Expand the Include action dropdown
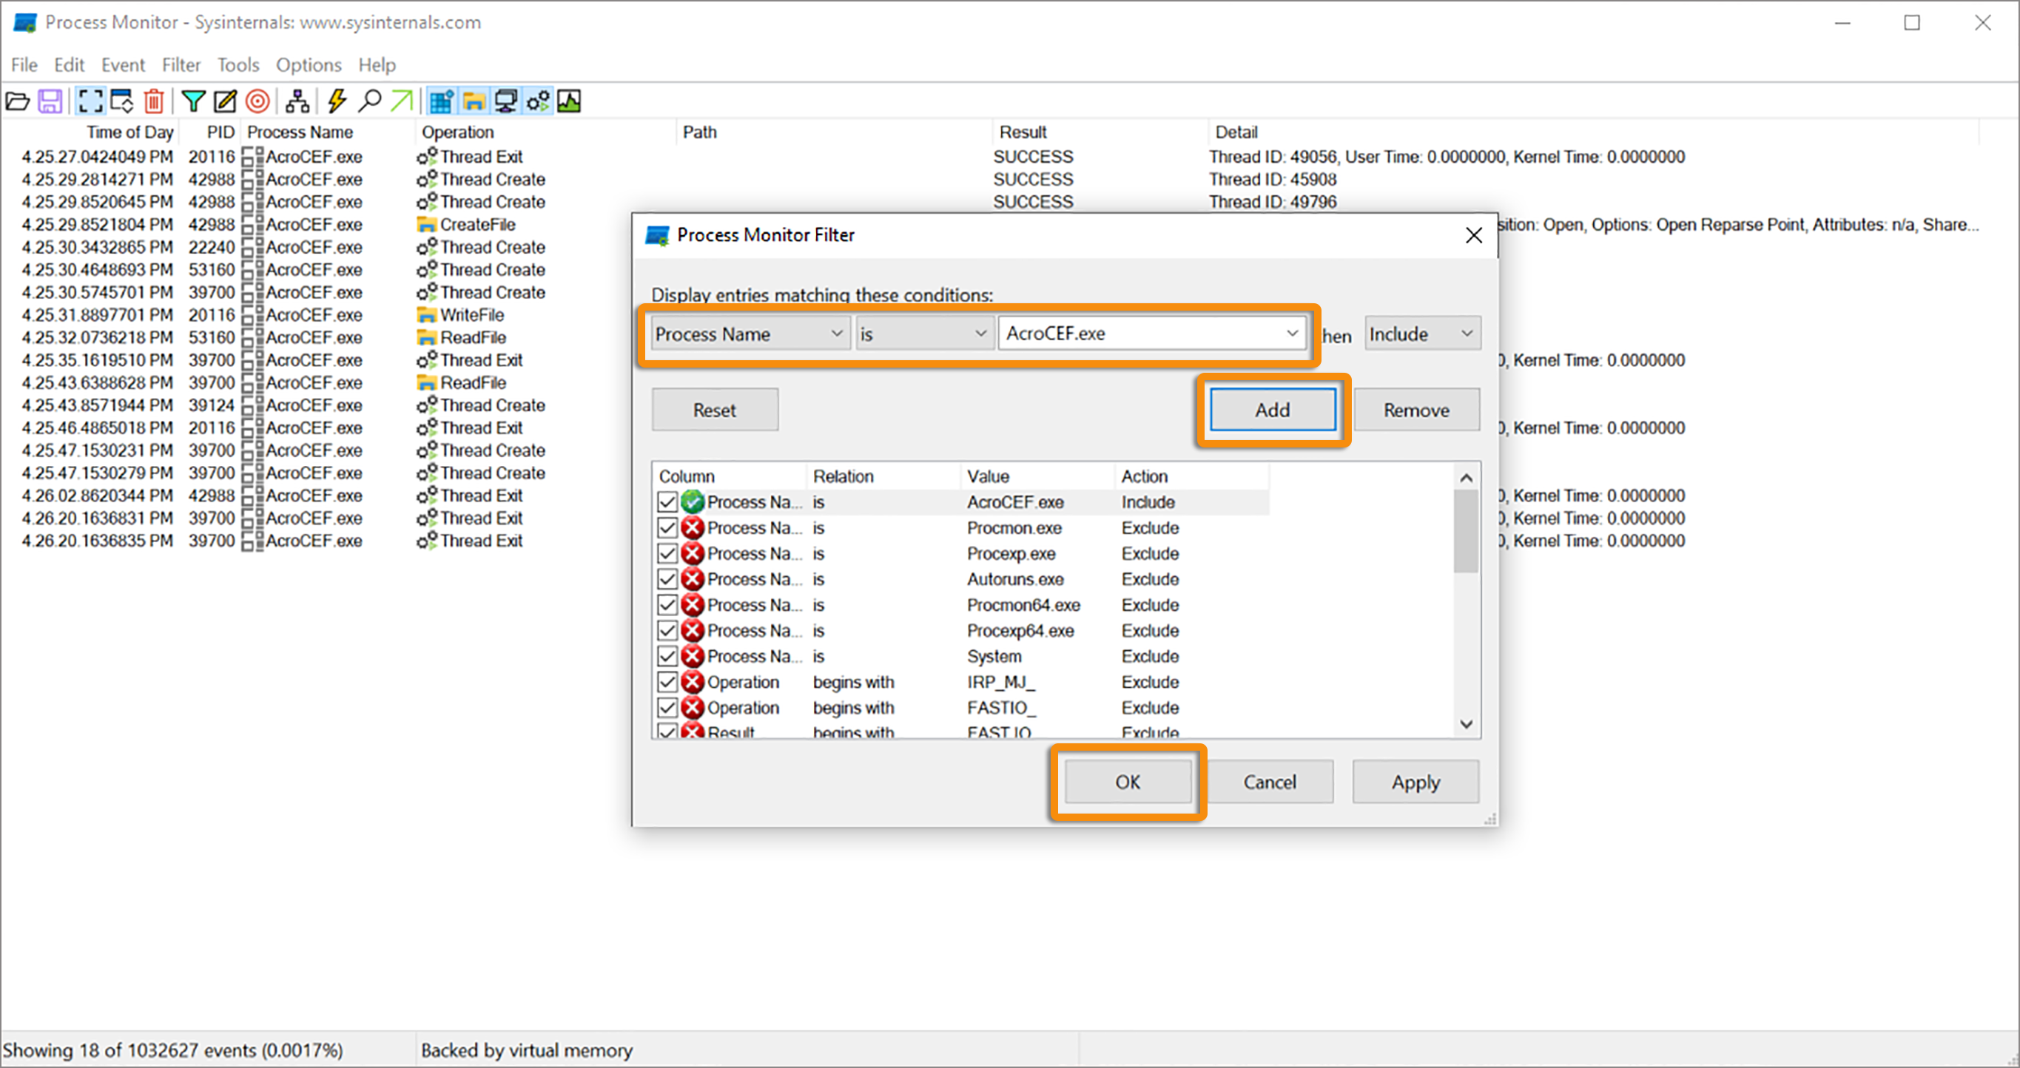 (x=1467, y=333)
